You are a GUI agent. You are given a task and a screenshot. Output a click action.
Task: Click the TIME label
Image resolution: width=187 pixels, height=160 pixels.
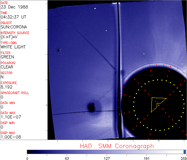(x=4, y=13)
